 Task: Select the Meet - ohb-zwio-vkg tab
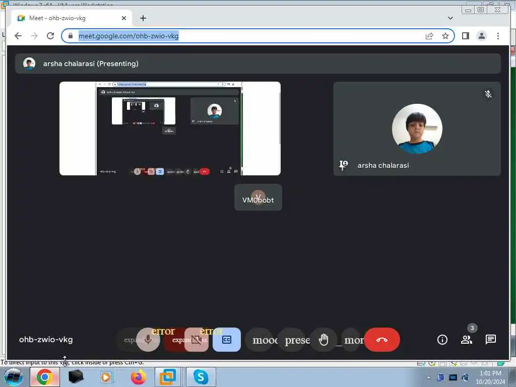(x=72, y=18)
